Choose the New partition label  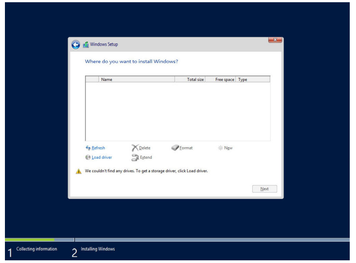point(228,148)
